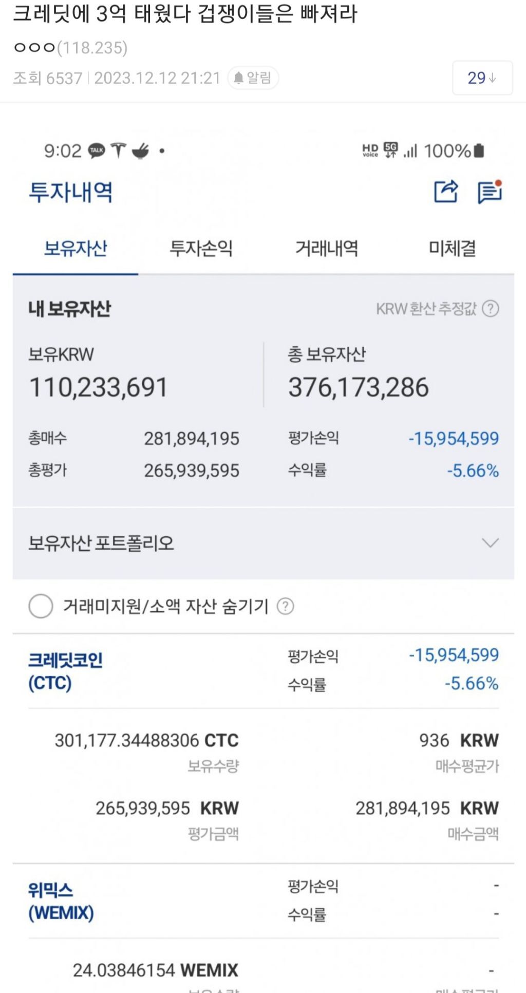Image resolution: width=526 pixels, height=993 pixels.
Task: Switch to the 투자손익 tab
Action: pyautogui.click(x=201, y=249)
